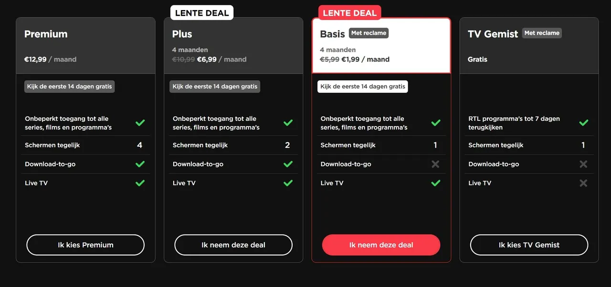Click the Basis Download-to-go grey cross icon
Screen dimensions: 611x287
tap(435, 164)
